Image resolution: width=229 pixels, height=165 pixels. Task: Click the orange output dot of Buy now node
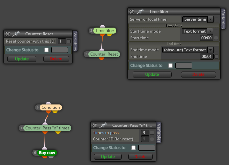45,157
